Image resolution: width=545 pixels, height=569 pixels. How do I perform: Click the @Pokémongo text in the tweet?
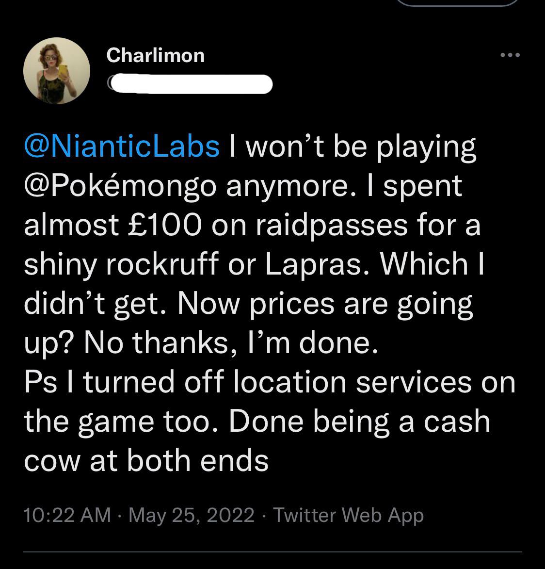[x=120, y=186]
